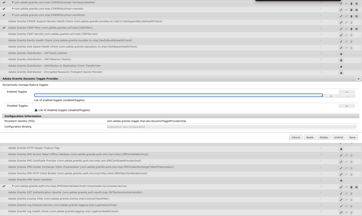This screenshot has height=216, width=362.
Task: Click the Enabled Toggles text field
Action: click(179, 95)
